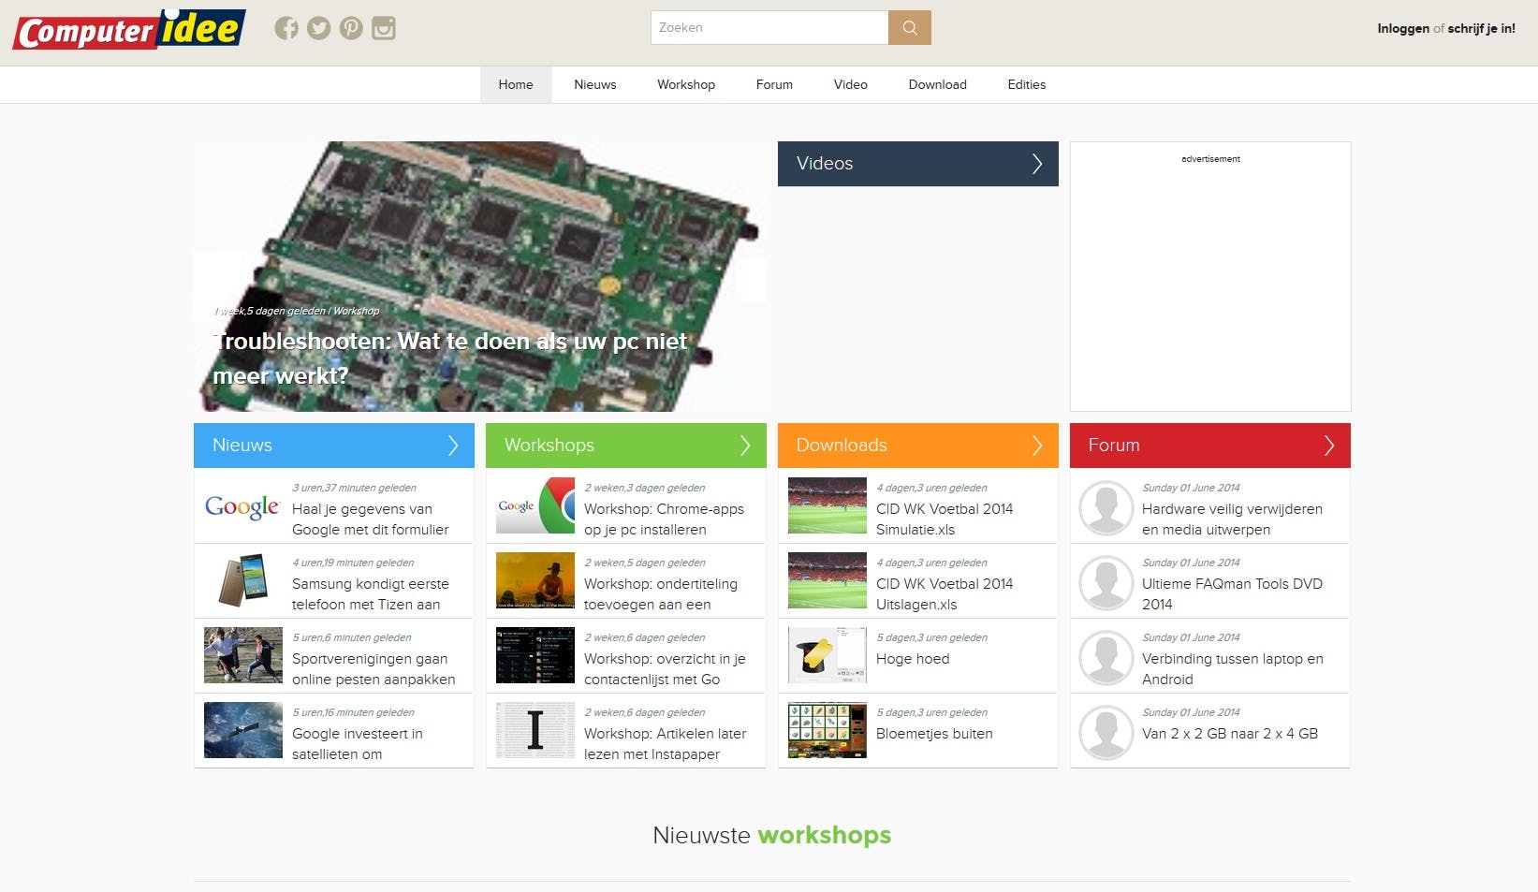
Task: Open 'Haal je gegevens van Google' article
Action: (x=371, y=519)
